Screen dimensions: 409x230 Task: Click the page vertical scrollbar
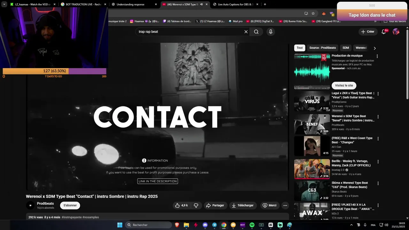pos(407,64)
